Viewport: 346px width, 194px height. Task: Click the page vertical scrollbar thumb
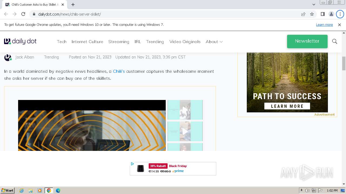coord(344,63)
